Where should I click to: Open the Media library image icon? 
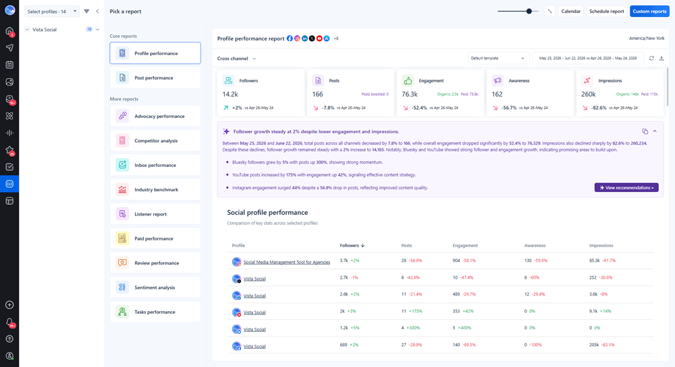tap(9, 82)
